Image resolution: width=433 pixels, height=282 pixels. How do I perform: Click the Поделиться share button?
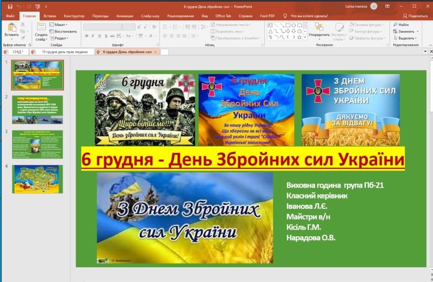(415, 16)
